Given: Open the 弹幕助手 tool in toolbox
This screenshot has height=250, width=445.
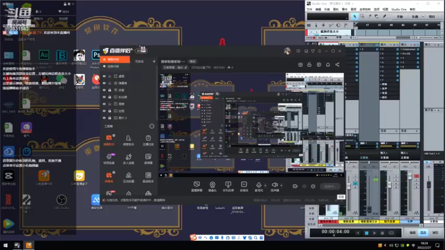Looking at the screenshot, I should tap(109, 141).
